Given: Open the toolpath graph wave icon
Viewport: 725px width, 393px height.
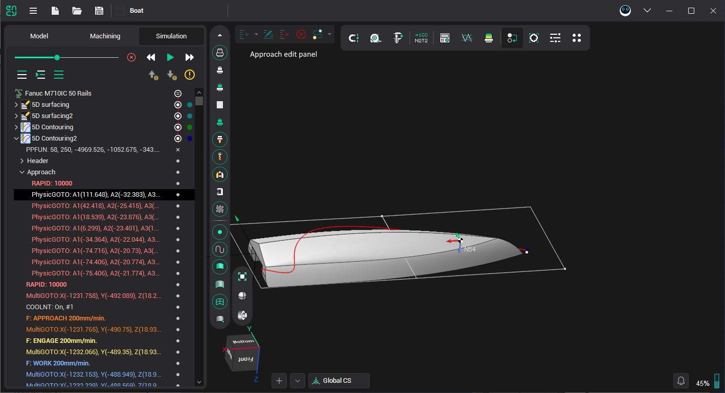Looking at the screenshot, I should pos(466,38).
